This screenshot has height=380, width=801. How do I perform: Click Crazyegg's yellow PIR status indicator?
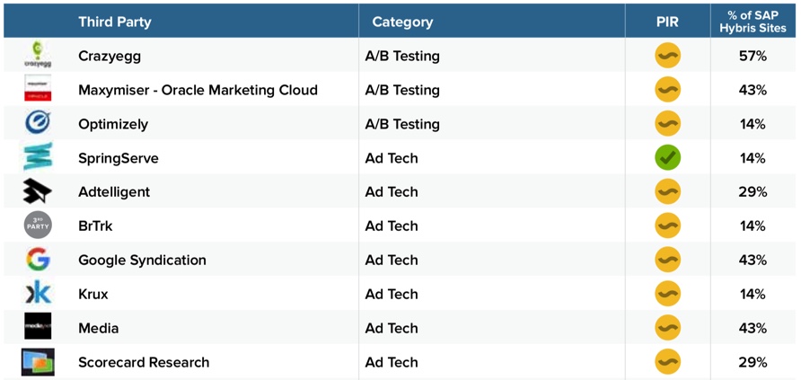(x=667, y=56)
